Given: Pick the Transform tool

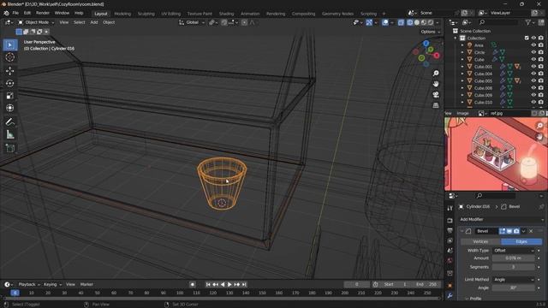Looking at the screenshot, I should tap(9, 108).
